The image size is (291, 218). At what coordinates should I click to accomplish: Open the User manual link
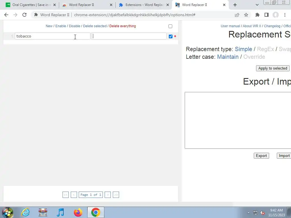click(x=230, y=26)
